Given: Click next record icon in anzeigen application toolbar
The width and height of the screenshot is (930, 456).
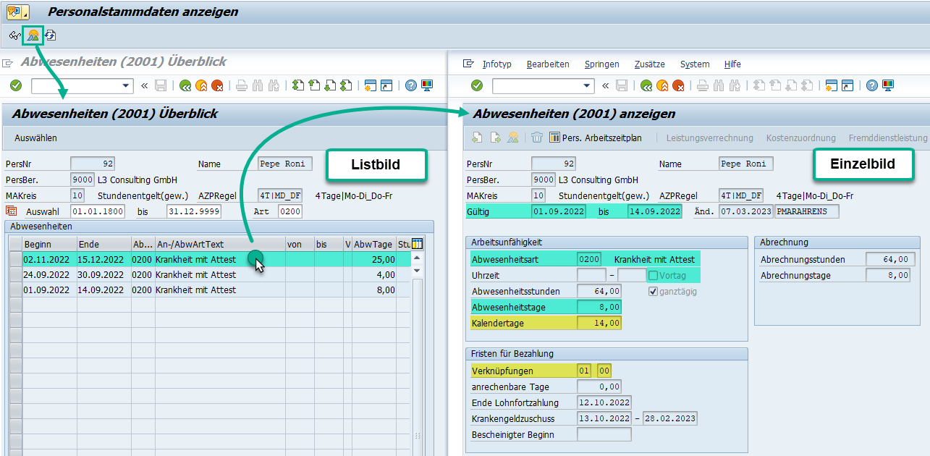Looking at the screenshot, I should tap(496, 138).
